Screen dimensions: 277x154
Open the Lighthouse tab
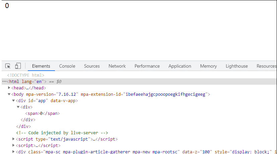click(237, 66)
